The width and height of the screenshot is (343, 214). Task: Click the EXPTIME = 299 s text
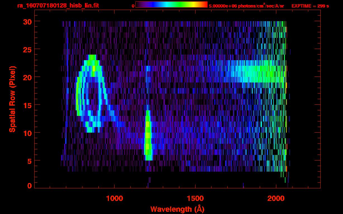310,6
